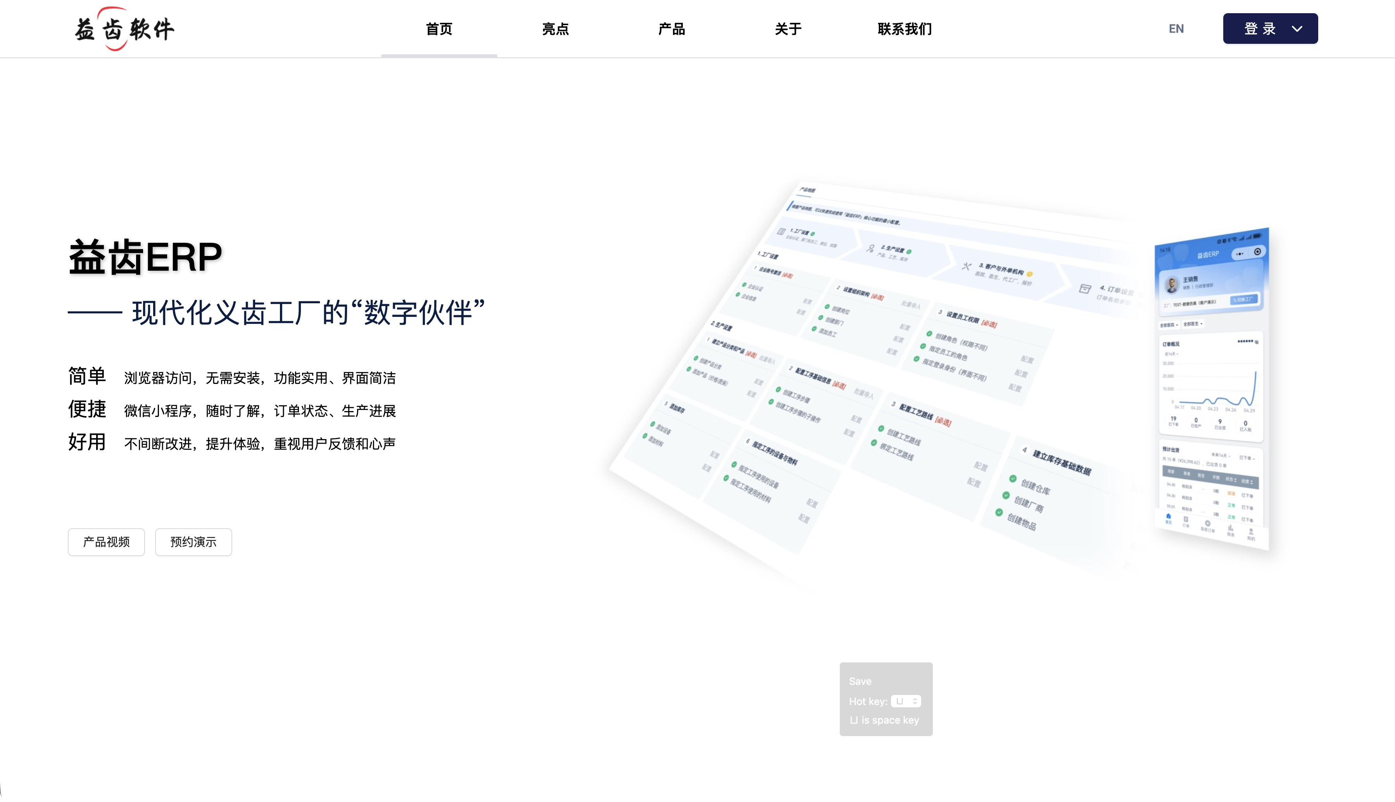Click the 我的 profile icon in phone
1395x802 pixels.
[x=1251, y=532]
